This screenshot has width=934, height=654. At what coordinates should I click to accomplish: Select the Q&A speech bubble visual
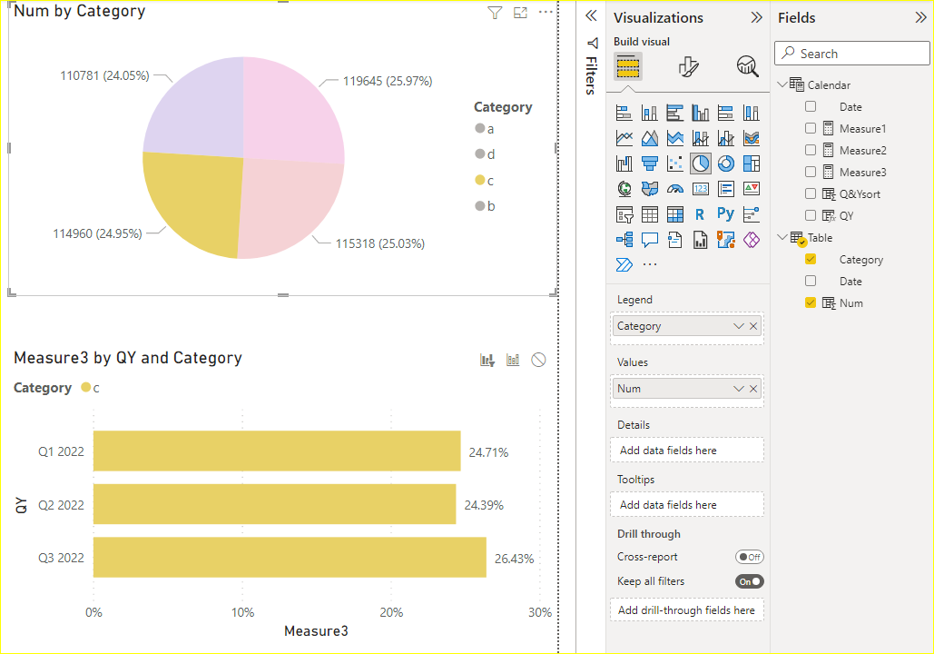point(649,240)
